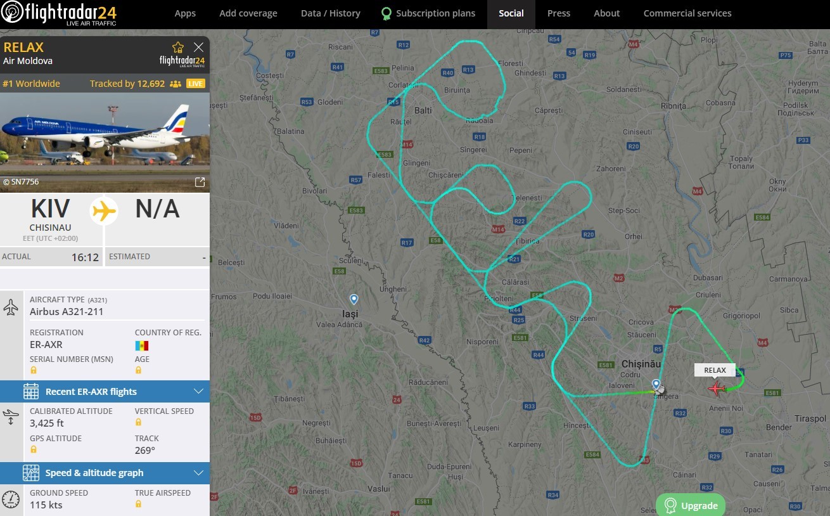Close the RELAX flight info panel
The image size is (830, 516).
[x=199, y=47]
